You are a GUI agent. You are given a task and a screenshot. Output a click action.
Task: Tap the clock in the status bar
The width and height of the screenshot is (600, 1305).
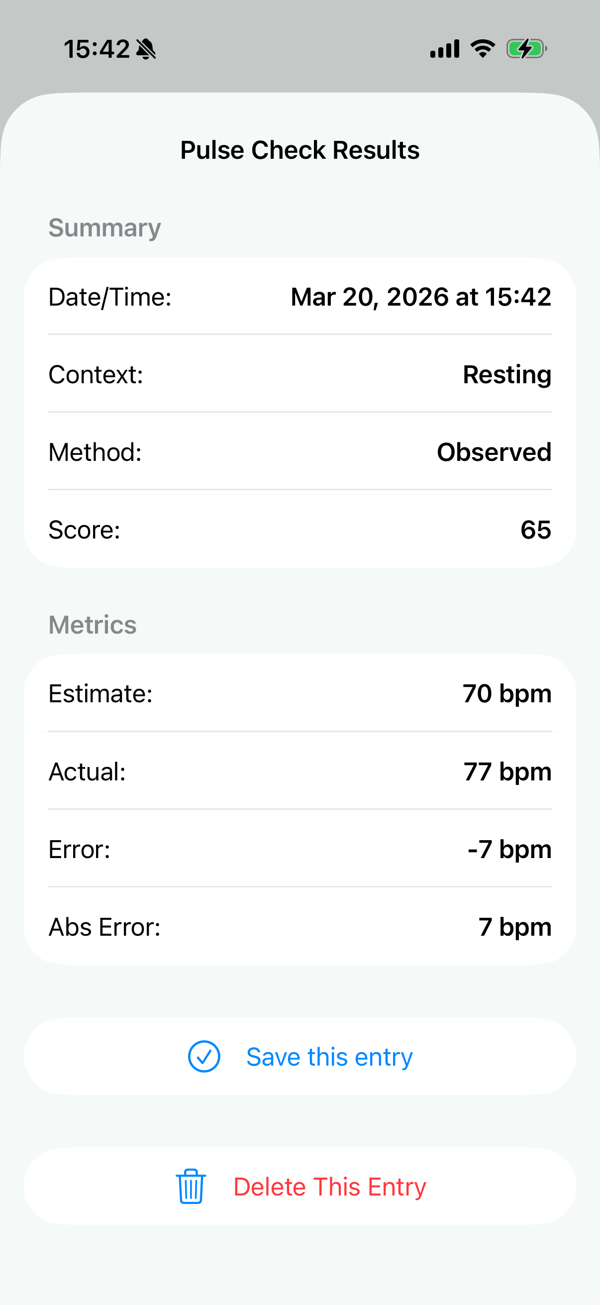click(x=98, y=48)
